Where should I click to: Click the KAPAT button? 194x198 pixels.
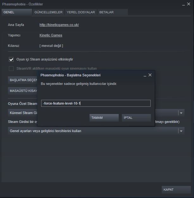coord(176,189)
